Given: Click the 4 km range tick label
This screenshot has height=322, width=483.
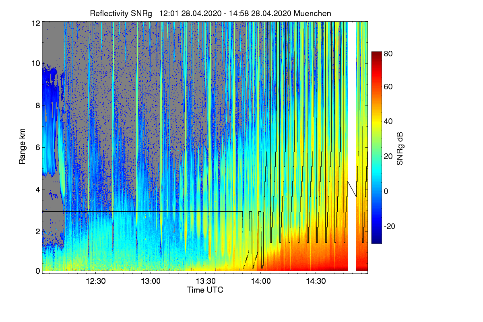Looking at the screenshot, I should point(38,190).
